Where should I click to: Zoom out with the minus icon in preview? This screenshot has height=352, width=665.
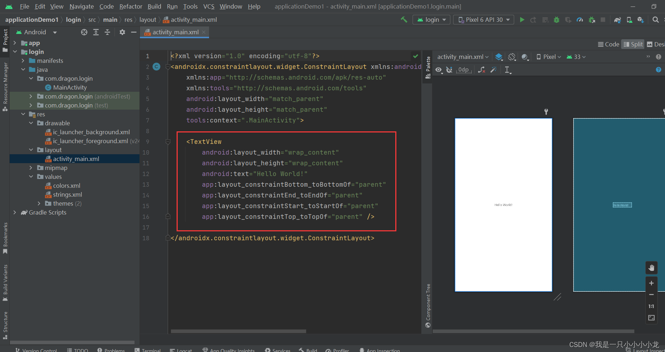[x=651, y=295]
